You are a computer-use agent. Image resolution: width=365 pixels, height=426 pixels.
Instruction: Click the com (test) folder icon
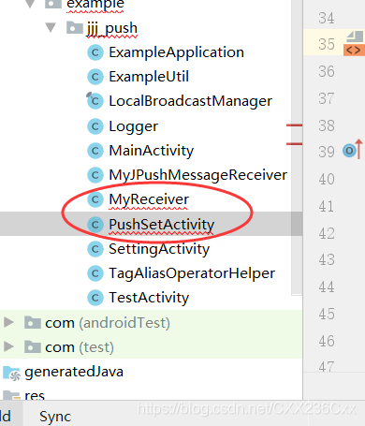(x=33, y=347)
